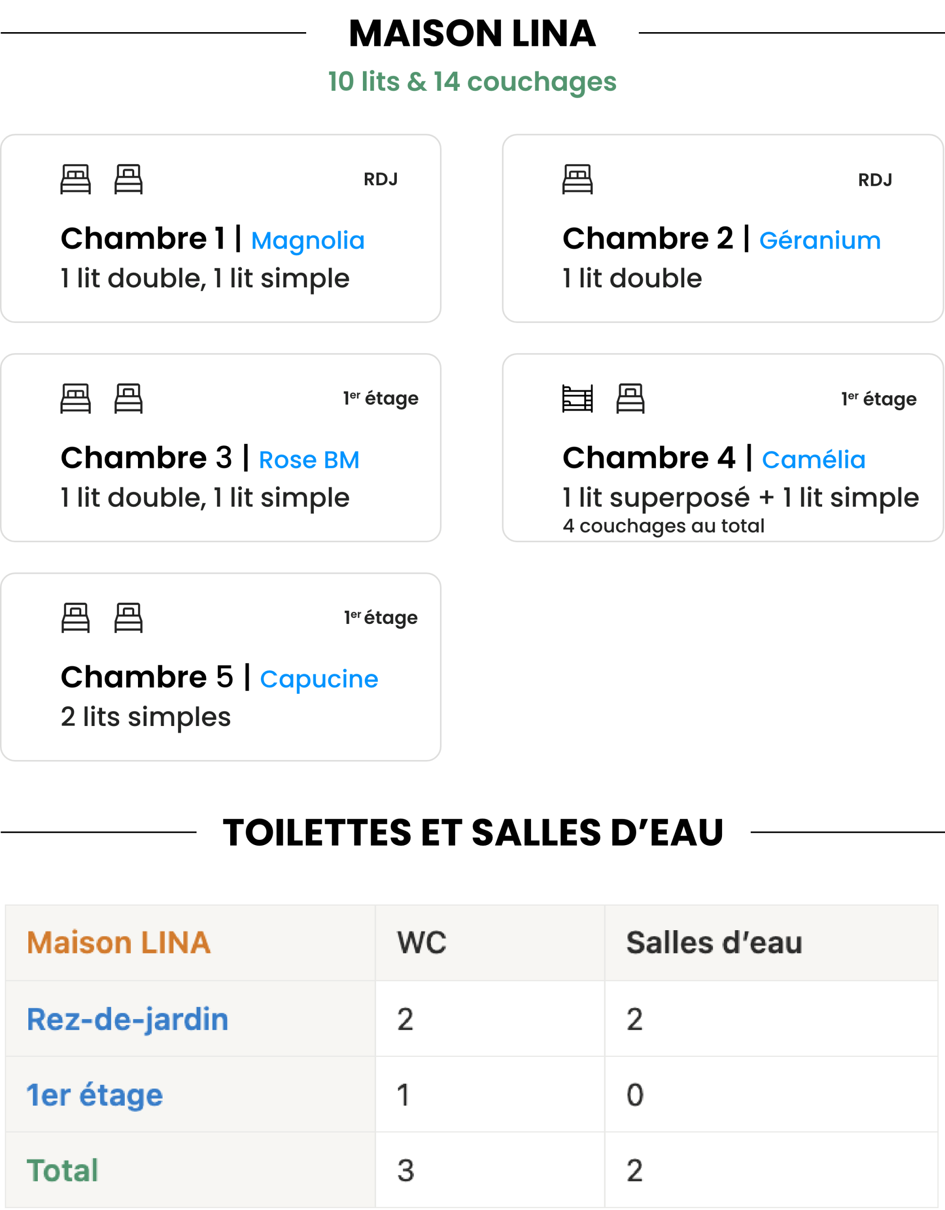The image size is (945, 1210).
Task: Open the Magnolia room link
Action: click(308, 241)
